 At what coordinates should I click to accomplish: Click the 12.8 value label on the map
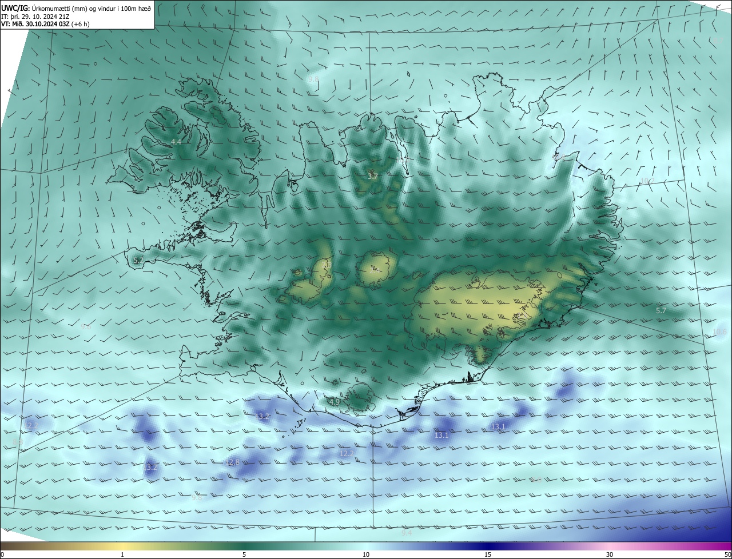233,462
